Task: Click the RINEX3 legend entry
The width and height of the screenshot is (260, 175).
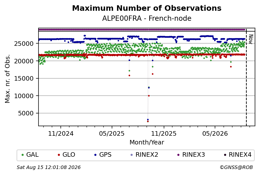Action: point(191,155)
